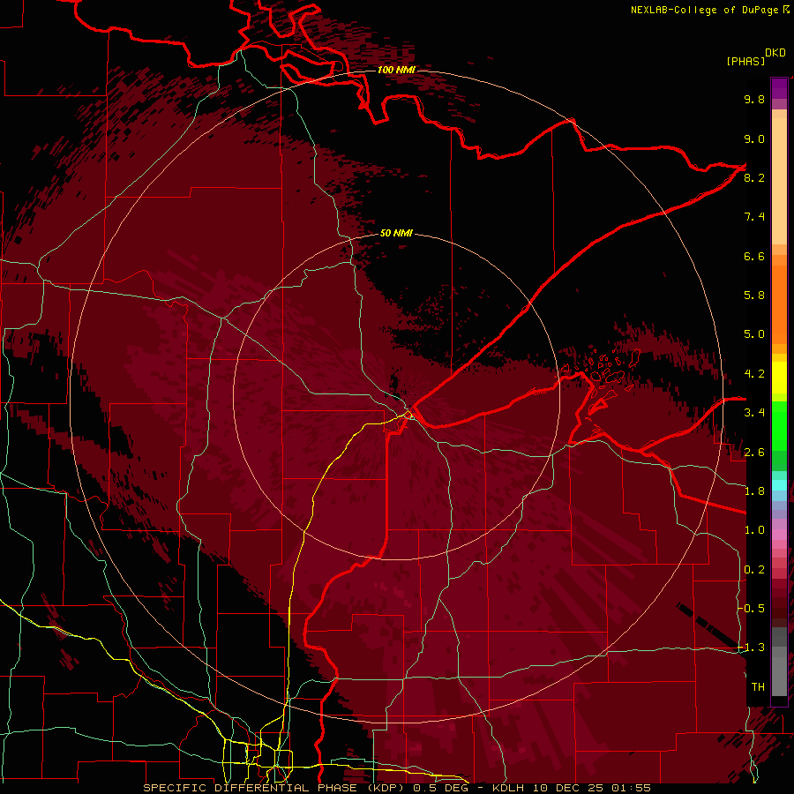Click the Specific Differential Phase caption at bottom
The width and height of the screenshot is (794, 794).
[x=396, y=788]
